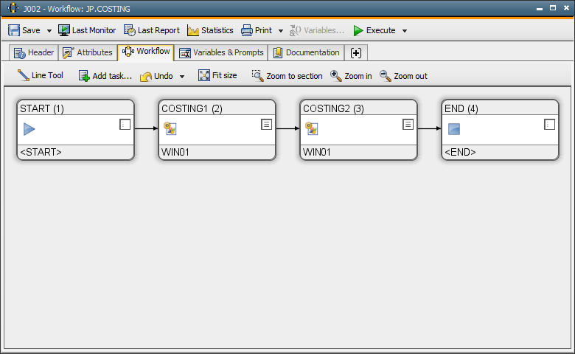
Task: Switch to the Attributes tab
Action: (x=88, y=52)
